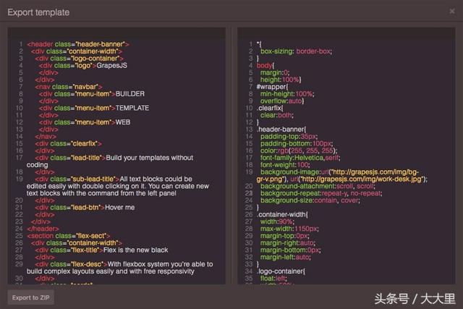Select the div class="clearfix" line
This screenshot has height=309, width=463.
pyautogui.click(x=69, y=143)
